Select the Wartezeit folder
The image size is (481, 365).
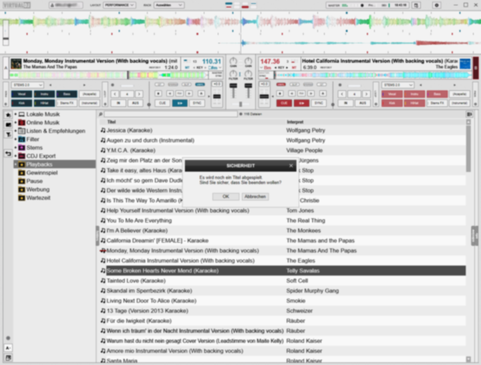(38, 198)
